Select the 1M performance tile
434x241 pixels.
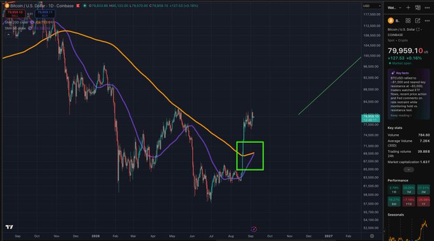click(409, 189)
